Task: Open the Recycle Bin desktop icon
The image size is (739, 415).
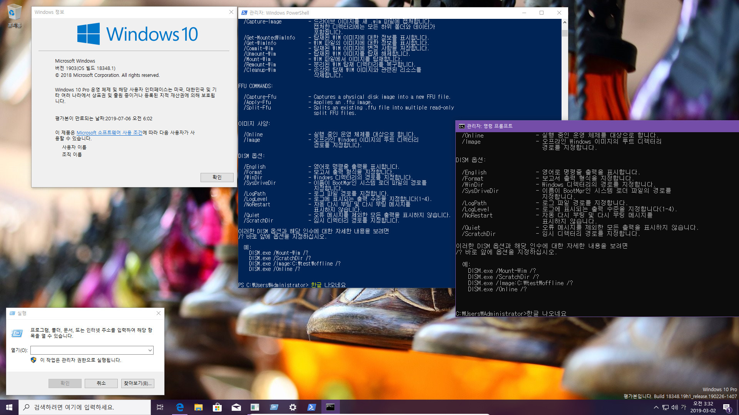Action: (14, 16)
